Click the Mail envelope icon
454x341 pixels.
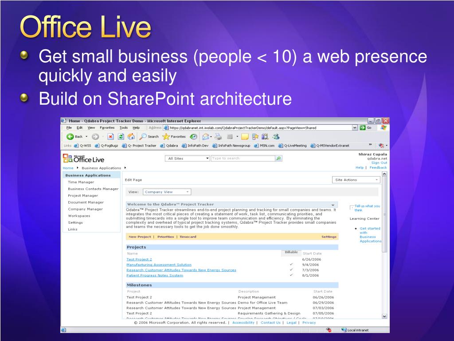tap(206, 137)
